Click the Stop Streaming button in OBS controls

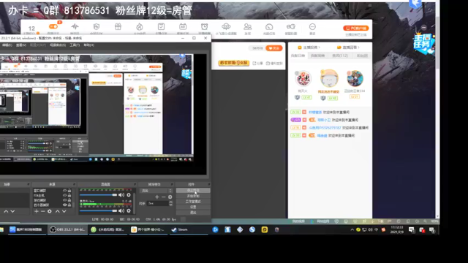point(193,190)
